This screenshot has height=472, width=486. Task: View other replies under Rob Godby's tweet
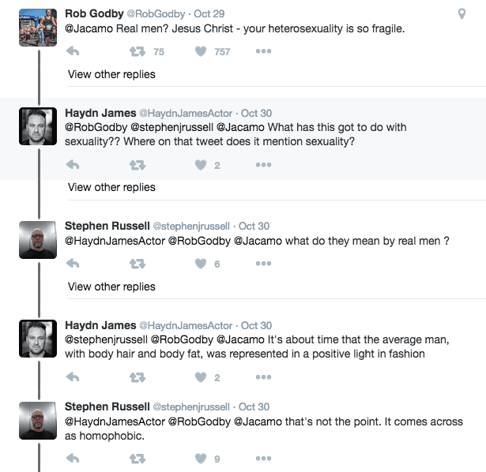click(111, 74)
